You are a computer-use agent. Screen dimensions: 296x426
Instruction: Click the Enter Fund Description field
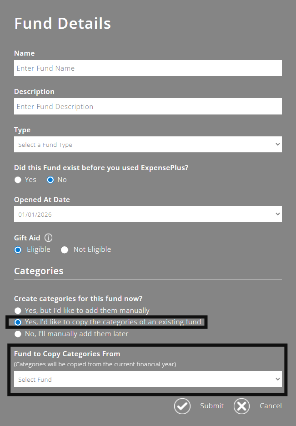(x=148, y=106)
